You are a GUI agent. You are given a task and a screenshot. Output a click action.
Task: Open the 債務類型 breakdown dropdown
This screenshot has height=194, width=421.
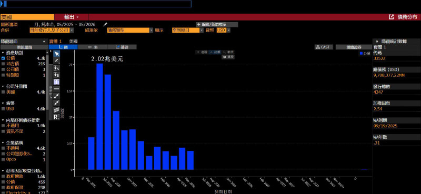pos(130,30)
